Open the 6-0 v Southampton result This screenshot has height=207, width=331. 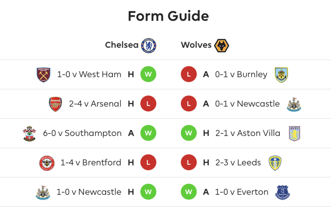82,133
